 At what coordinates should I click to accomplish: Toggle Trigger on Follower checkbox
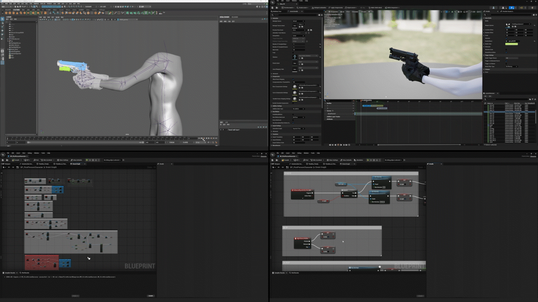point(506,64)
